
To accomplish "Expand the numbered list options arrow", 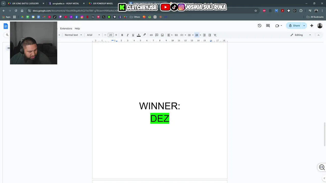I will click(200, 35).
